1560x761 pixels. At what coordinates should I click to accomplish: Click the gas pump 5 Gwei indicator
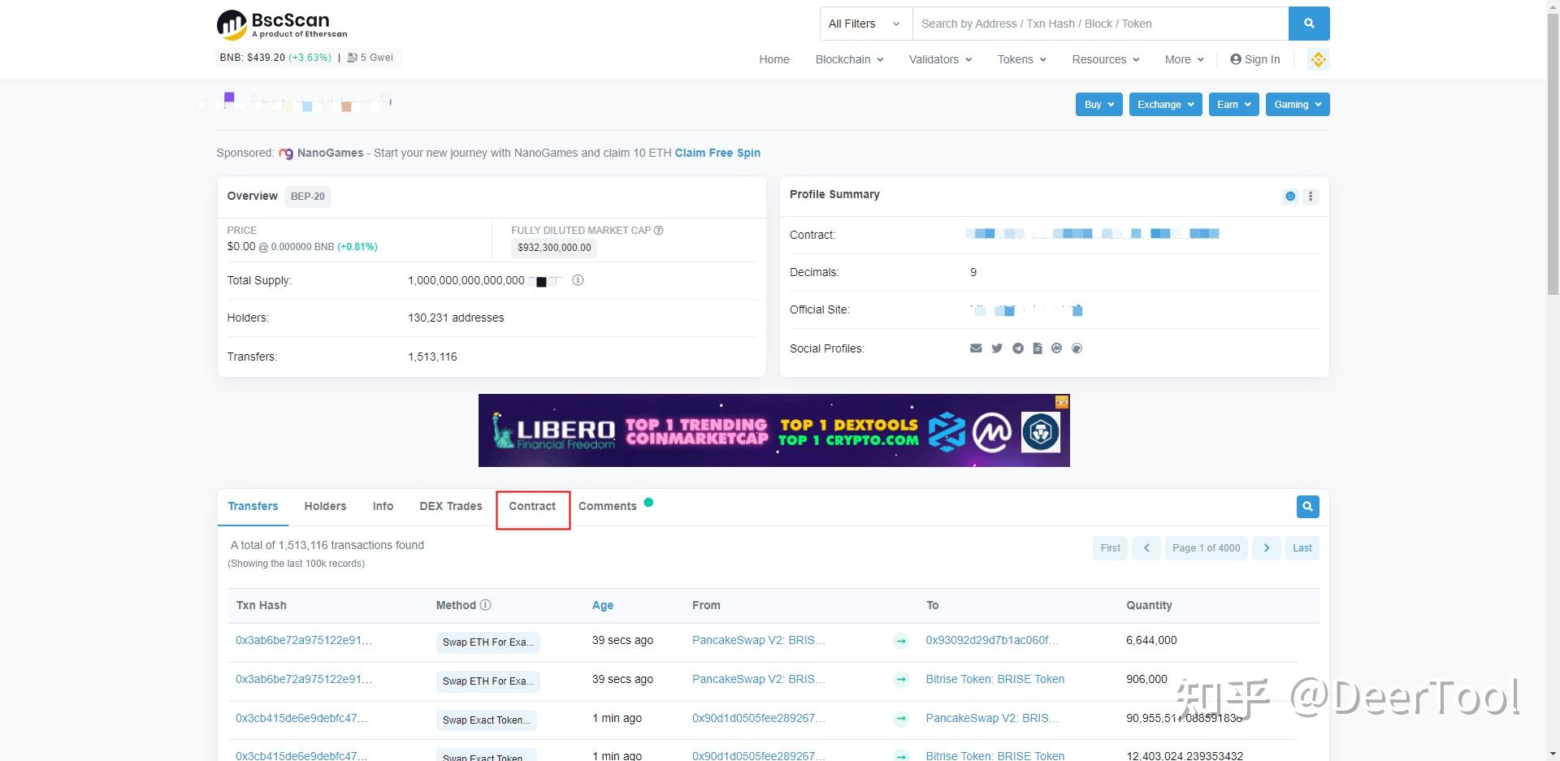point(370,58)
